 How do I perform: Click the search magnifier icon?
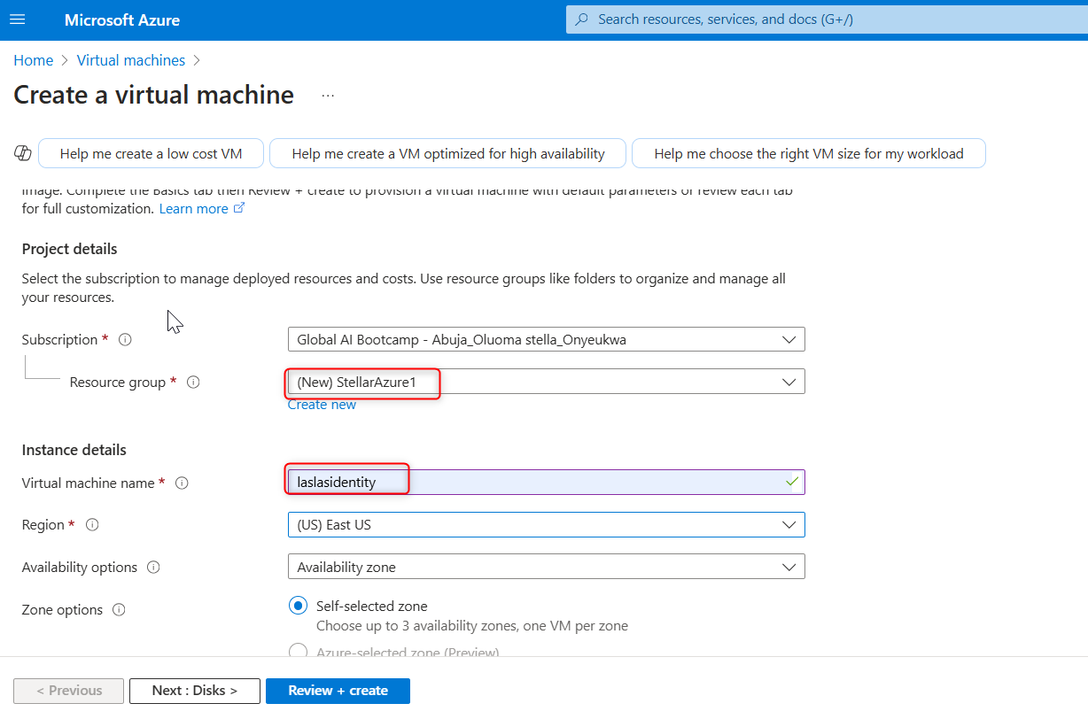[582, 19]
